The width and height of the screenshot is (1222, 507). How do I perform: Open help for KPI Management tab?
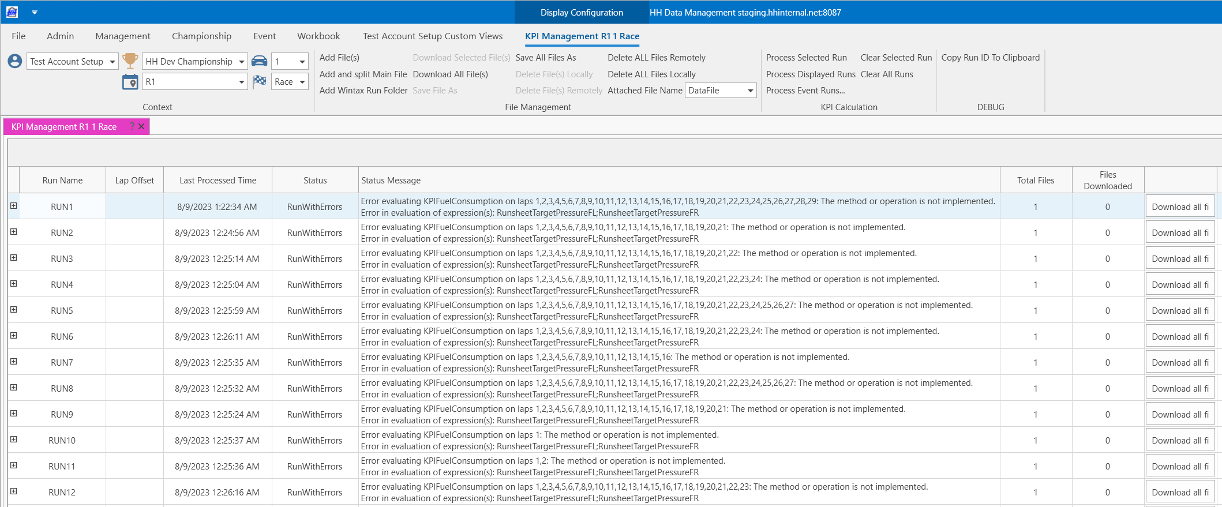132,126
